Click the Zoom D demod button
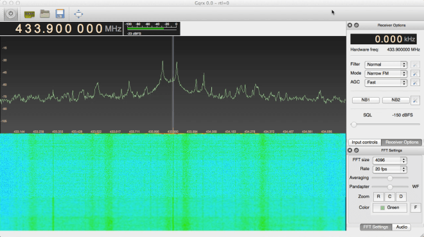 pos(401,197)
